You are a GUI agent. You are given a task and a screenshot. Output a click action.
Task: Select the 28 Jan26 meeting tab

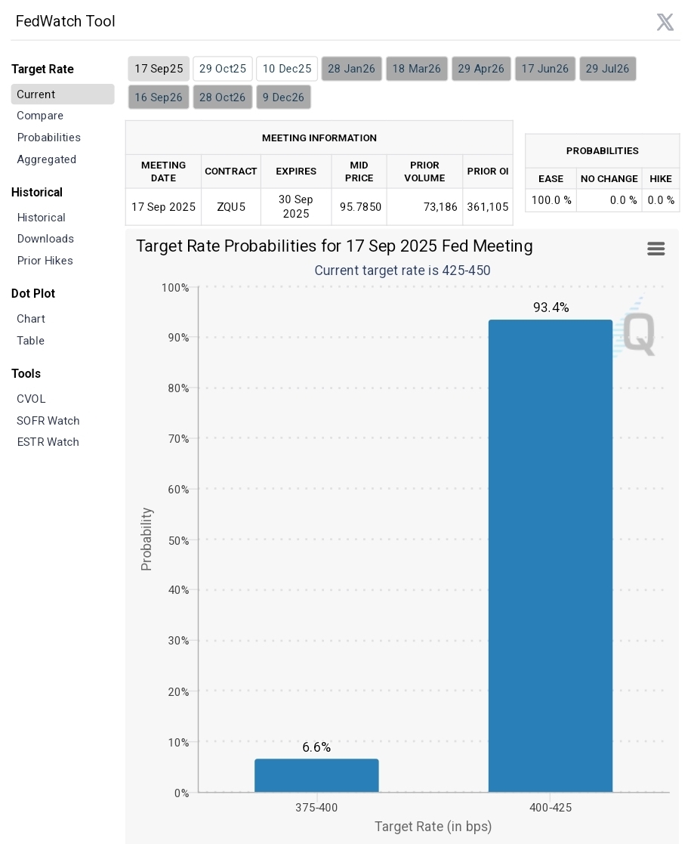(351, 69)
